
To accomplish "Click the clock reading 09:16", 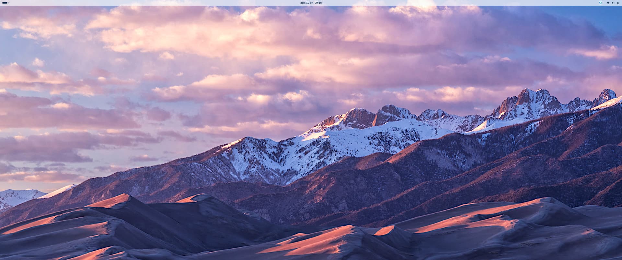I will 318,3.
